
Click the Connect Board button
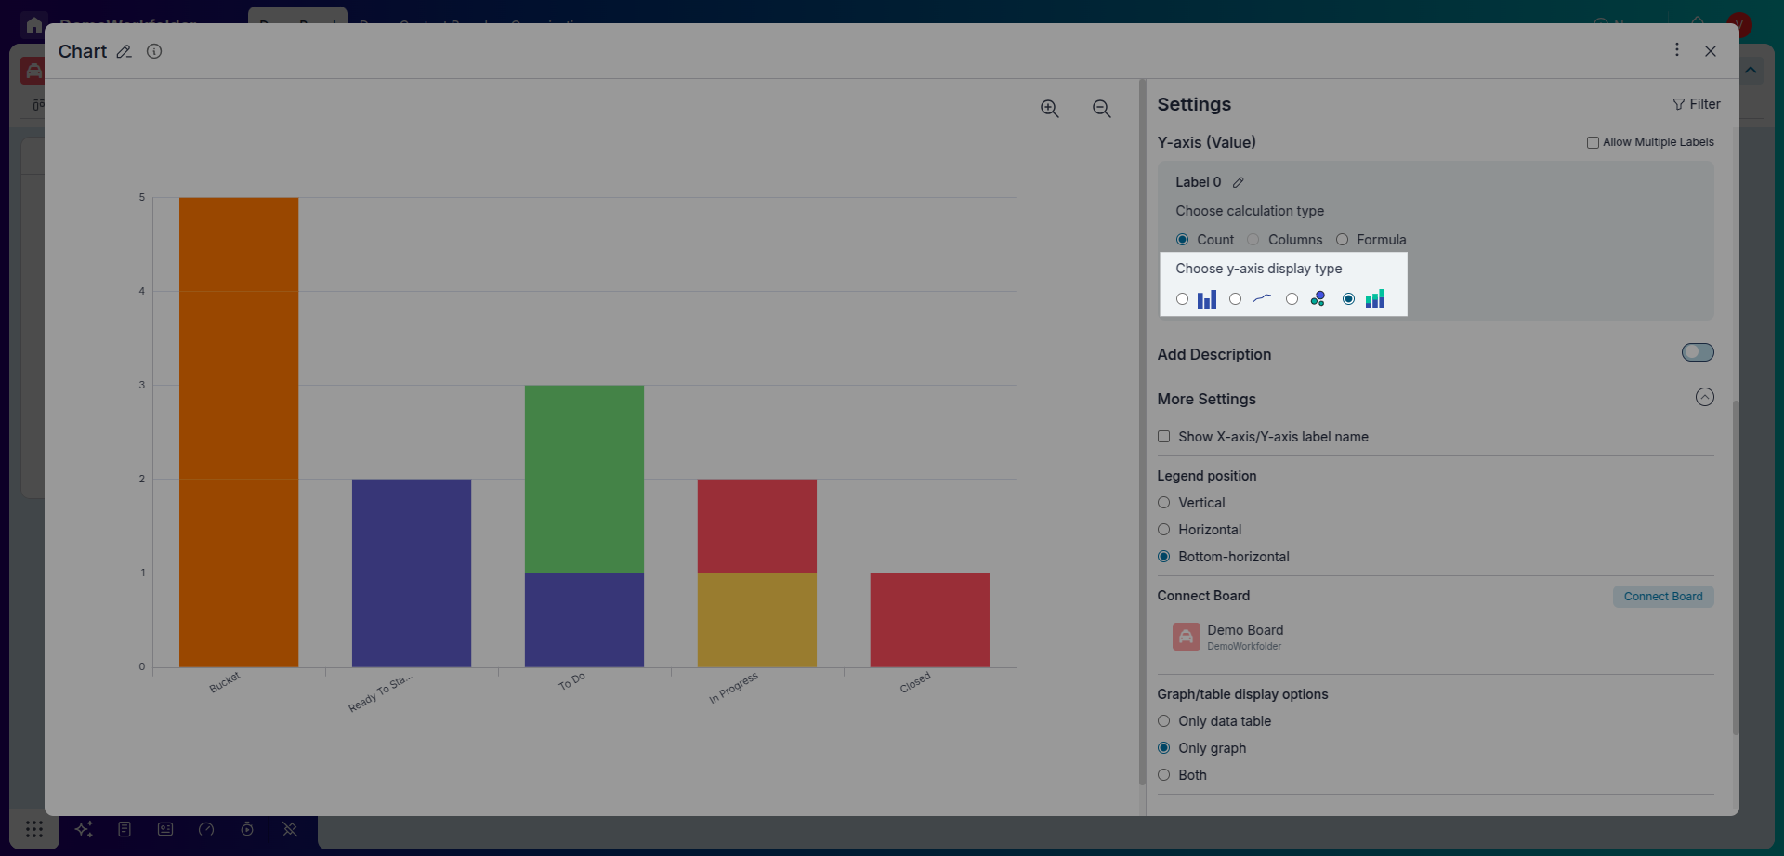(x=1663, y=597)
